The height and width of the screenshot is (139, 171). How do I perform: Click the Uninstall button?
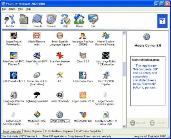pyautogui.click(x=138, y=123)
